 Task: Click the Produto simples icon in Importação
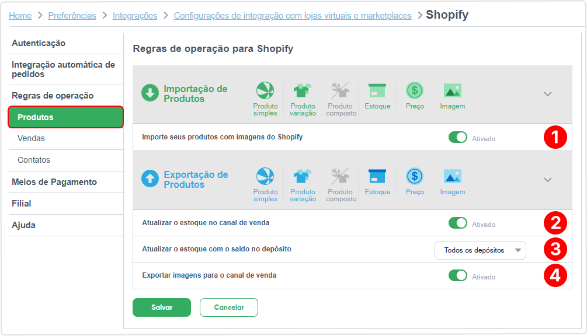[x=265, y=90]
